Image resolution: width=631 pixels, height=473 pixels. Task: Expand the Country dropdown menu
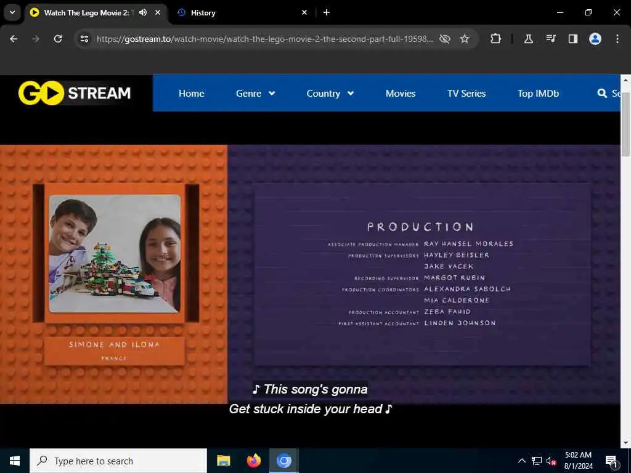point(330,94)
